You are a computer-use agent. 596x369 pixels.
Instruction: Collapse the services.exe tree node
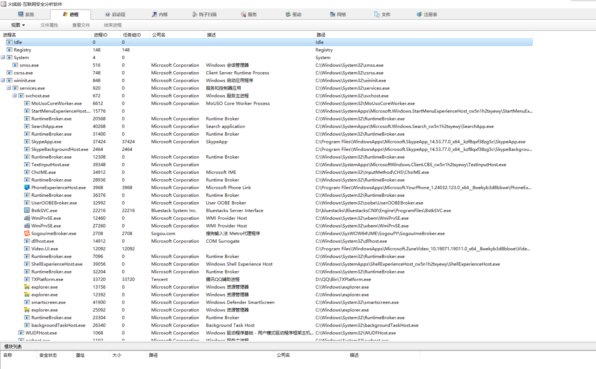[x=9, y=88]
